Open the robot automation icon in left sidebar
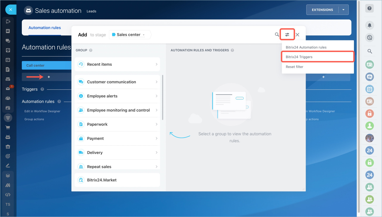This screenshot has width=382, height=217. [8, 137]
